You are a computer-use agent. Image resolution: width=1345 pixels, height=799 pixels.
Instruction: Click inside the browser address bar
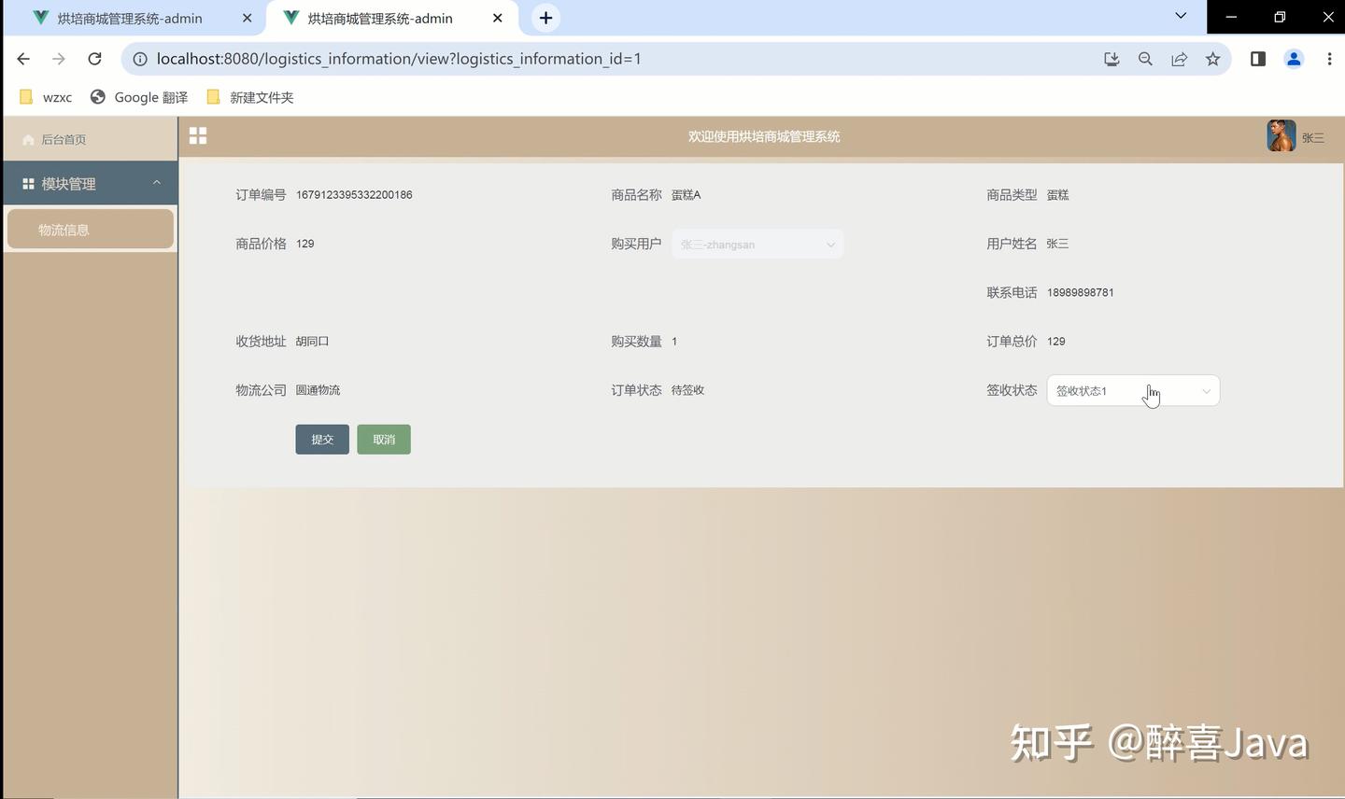pyautogui.click(x=560, y=58)
